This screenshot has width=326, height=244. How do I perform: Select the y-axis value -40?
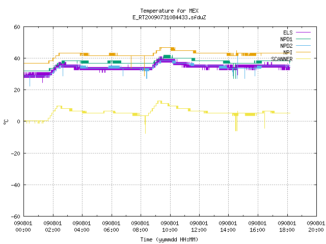[16, 185]
